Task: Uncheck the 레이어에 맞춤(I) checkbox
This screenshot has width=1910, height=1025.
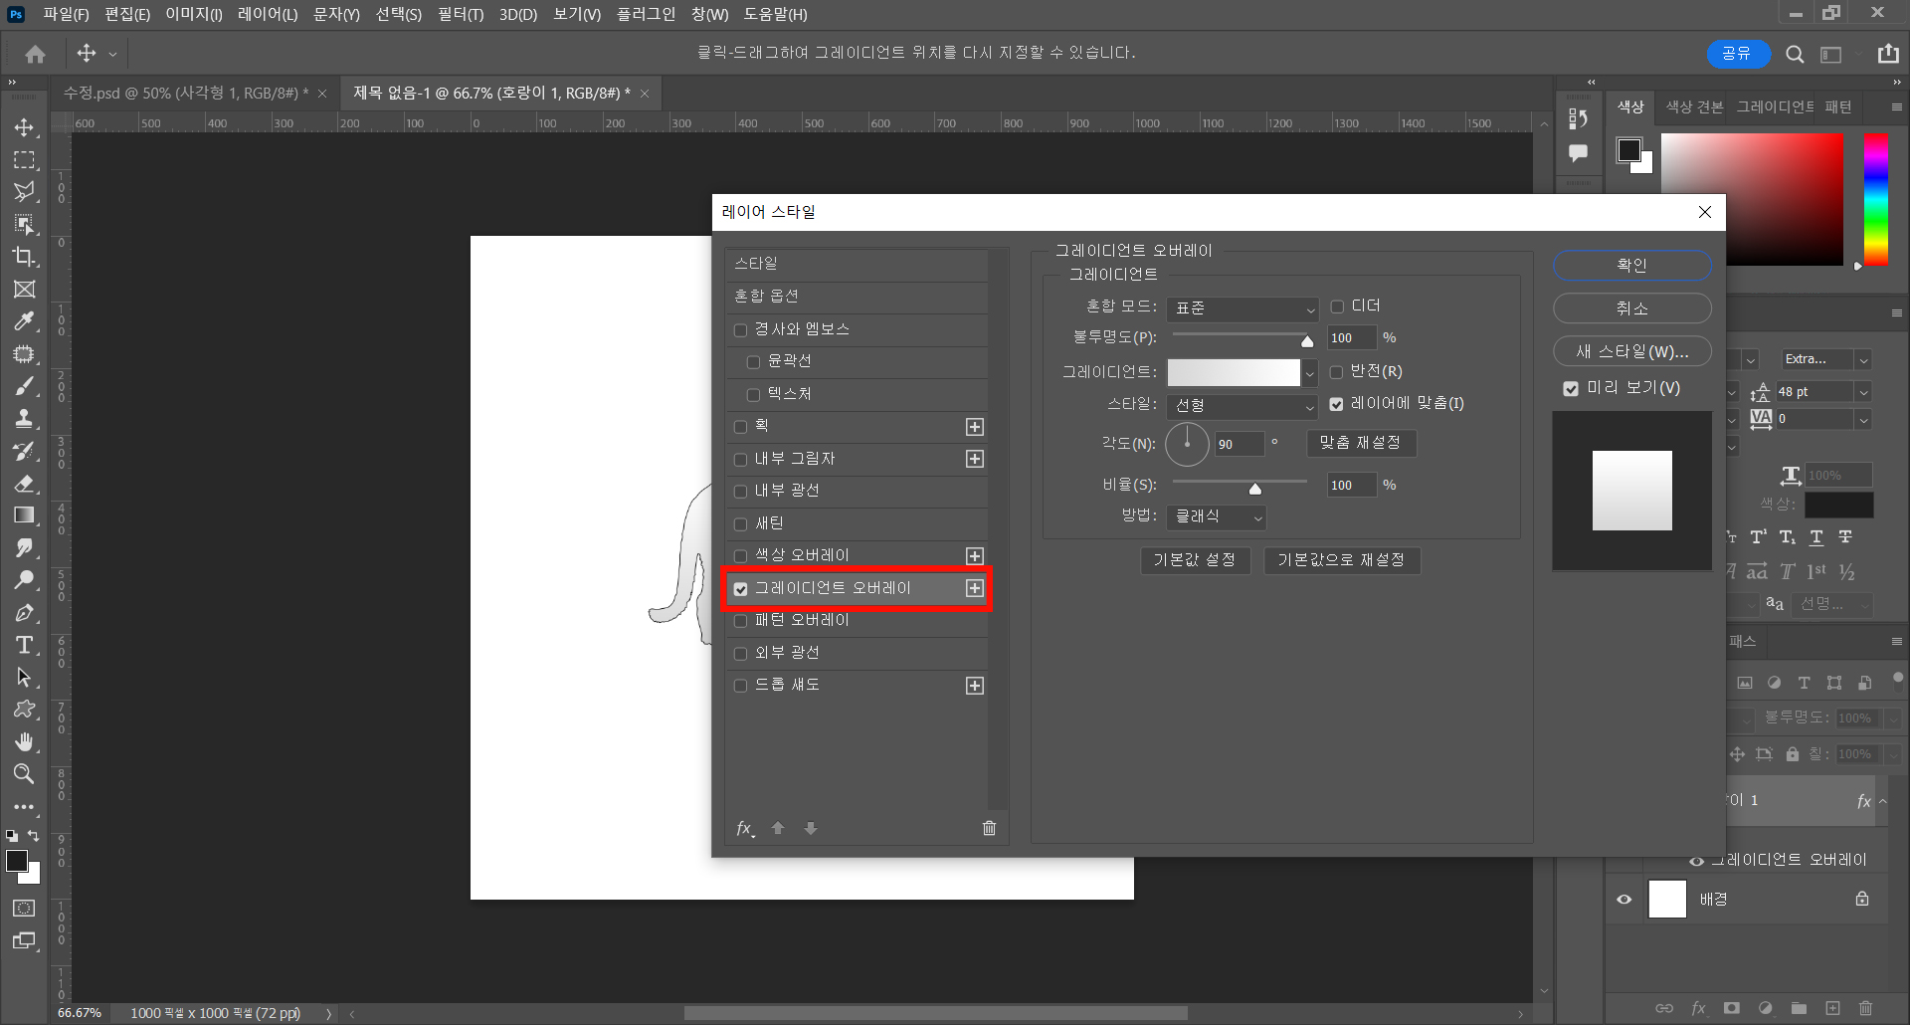Action: pos(1337,404)
